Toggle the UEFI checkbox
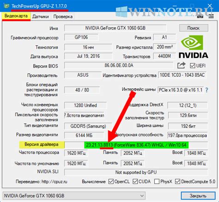219x202 pixels. point(192,66)
